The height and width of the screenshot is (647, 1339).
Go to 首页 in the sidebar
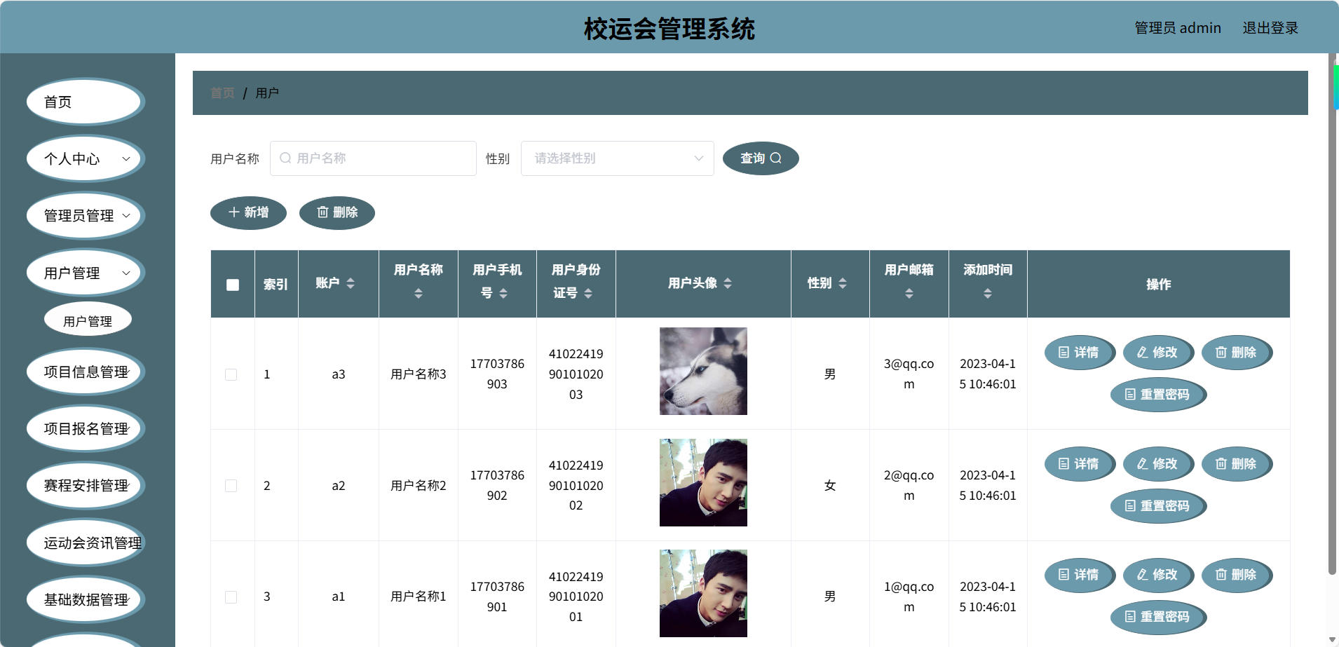85,102
